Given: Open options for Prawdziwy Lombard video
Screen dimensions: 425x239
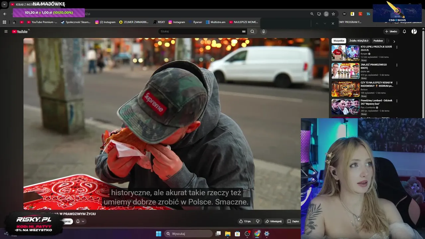Looking at the screenshot, I should point(397,101).
